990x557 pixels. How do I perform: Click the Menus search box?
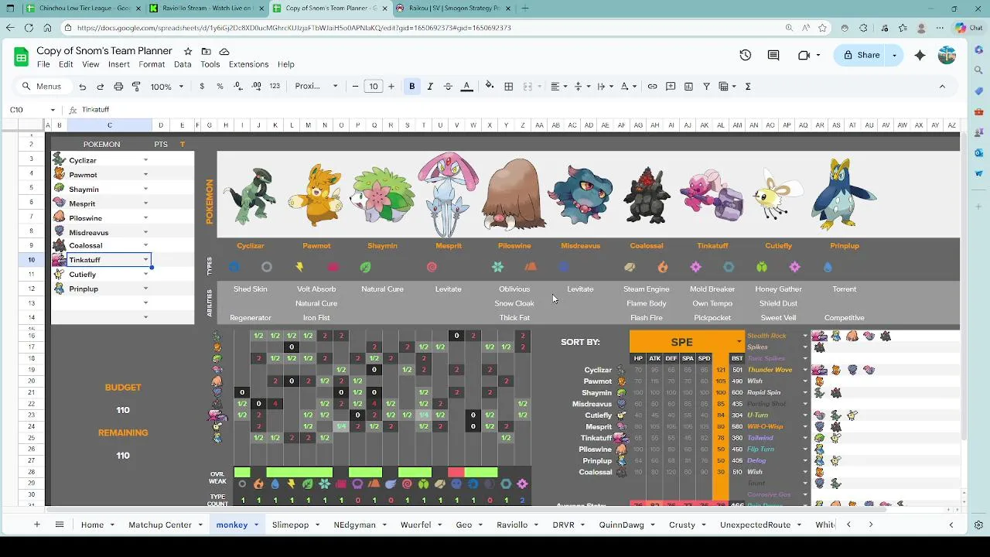(x=43, y=87)
